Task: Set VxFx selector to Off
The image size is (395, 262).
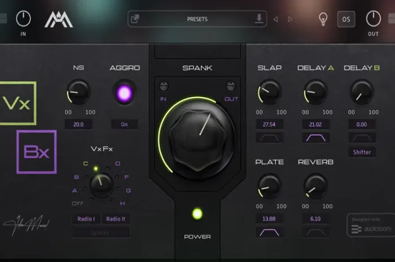Action: (x=77, y=203)
